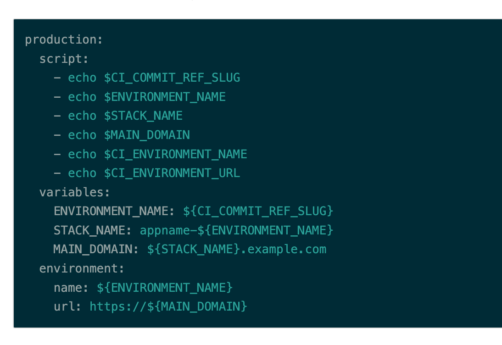This screenshot has height=345, width=502.
Task: Click the 'script:' key
Action: 64,59
